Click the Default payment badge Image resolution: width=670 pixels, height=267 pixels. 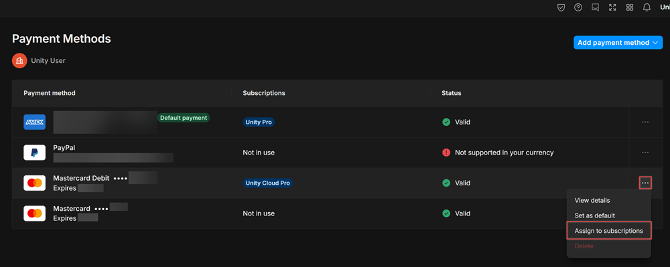coord(184,118)
